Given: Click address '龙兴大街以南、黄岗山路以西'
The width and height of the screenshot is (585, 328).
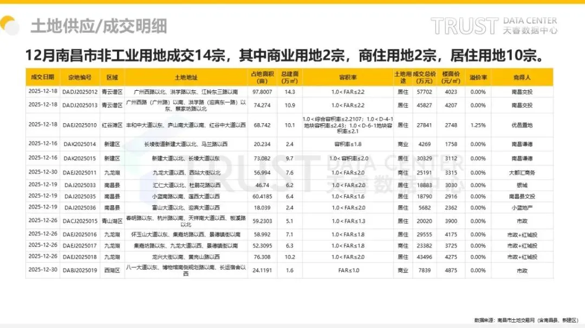Looking at the screenshot, I should (186, 257).
